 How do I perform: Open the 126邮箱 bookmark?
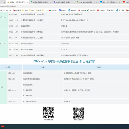pyautogui.click(x=82, y=10)
